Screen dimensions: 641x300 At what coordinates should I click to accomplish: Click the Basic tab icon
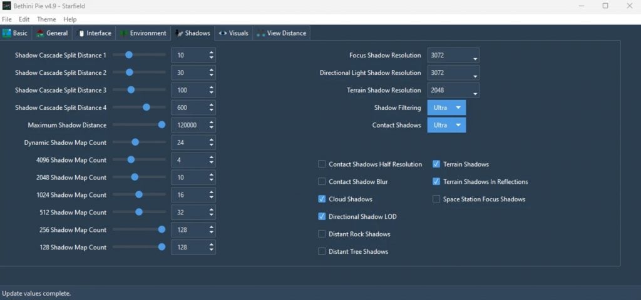coord(7,33)
